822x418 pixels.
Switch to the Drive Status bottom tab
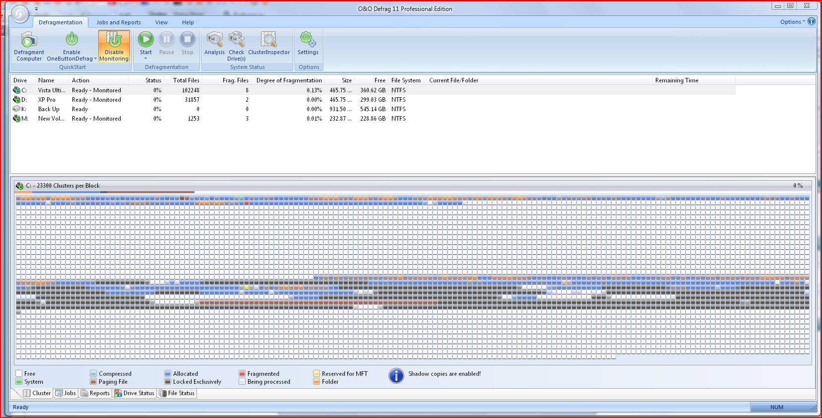click(134, 393)
